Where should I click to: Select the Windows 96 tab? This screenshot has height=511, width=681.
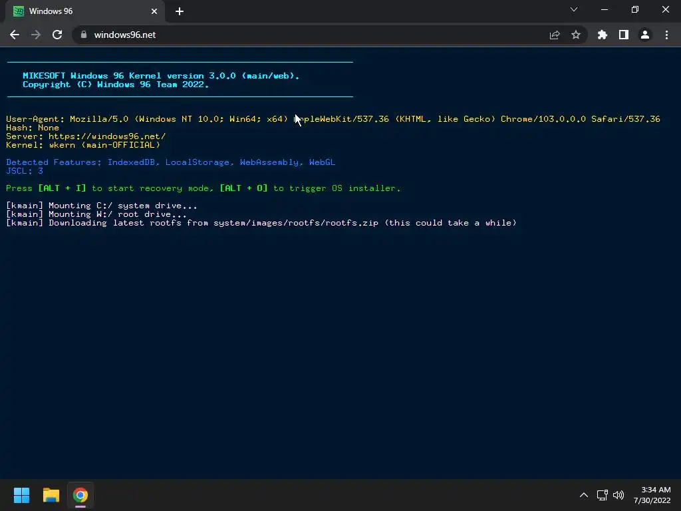[x=85, y=11]
